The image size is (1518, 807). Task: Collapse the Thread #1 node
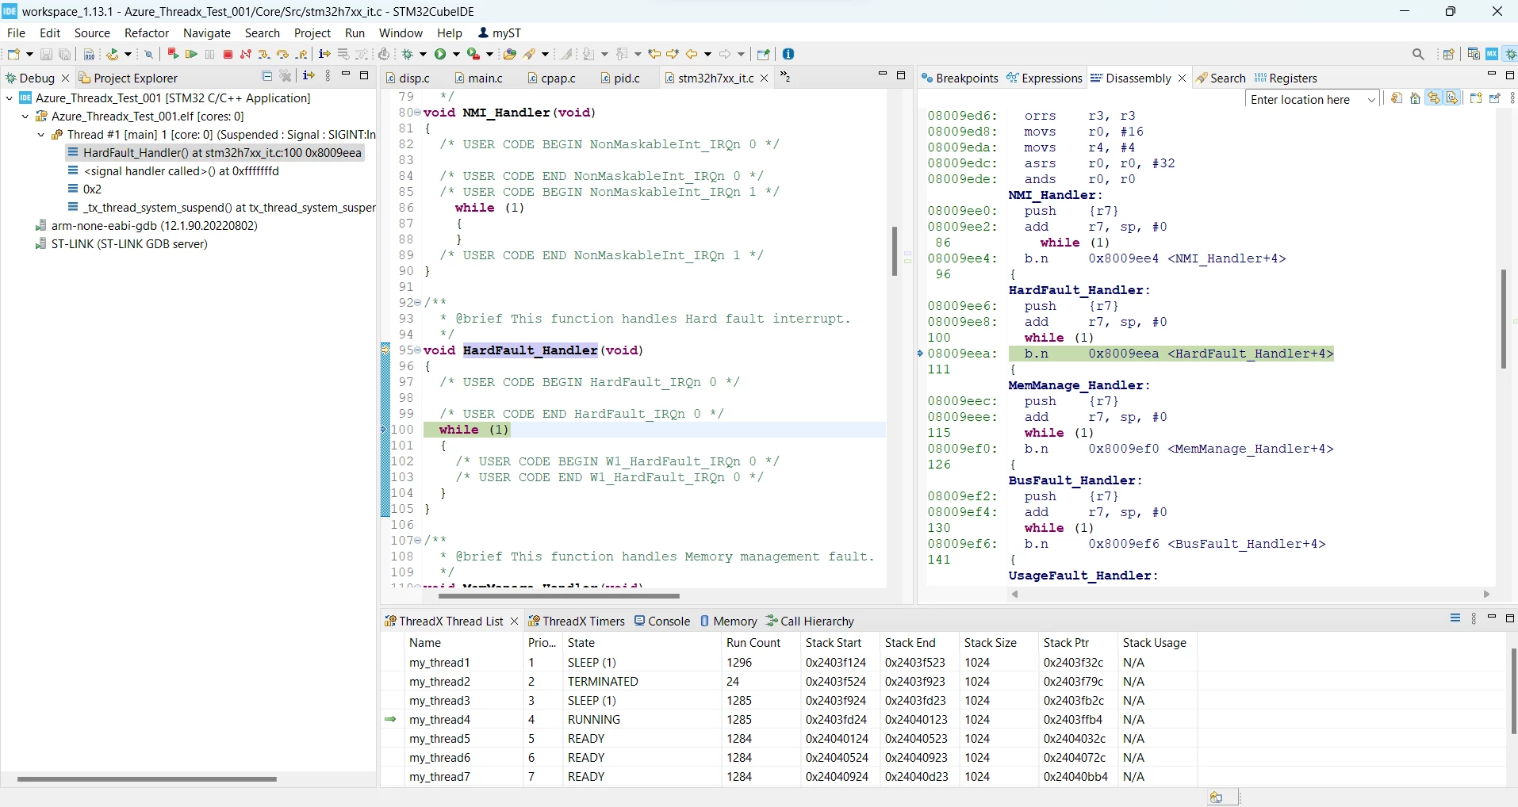[41, 135]
